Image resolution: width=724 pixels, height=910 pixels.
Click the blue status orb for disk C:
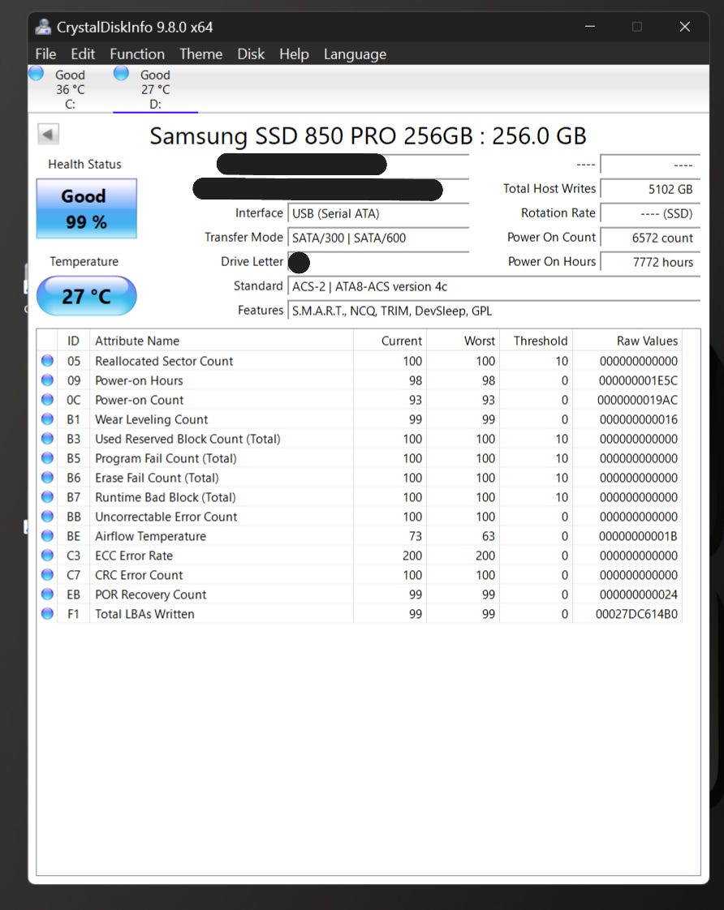pos(36,73)
